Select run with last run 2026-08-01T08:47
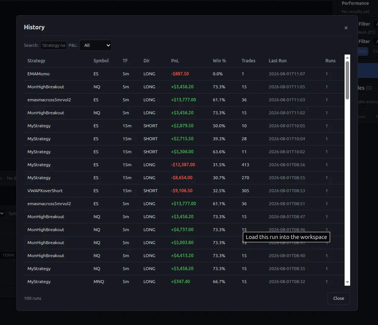This screenshot has height=325, width=378. [184, 217]
